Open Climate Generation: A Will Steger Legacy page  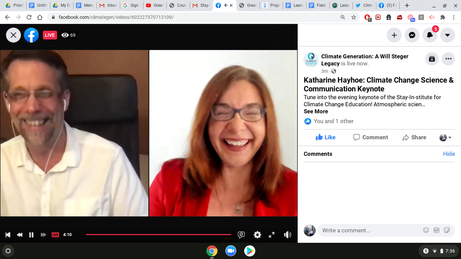(365, 60)
